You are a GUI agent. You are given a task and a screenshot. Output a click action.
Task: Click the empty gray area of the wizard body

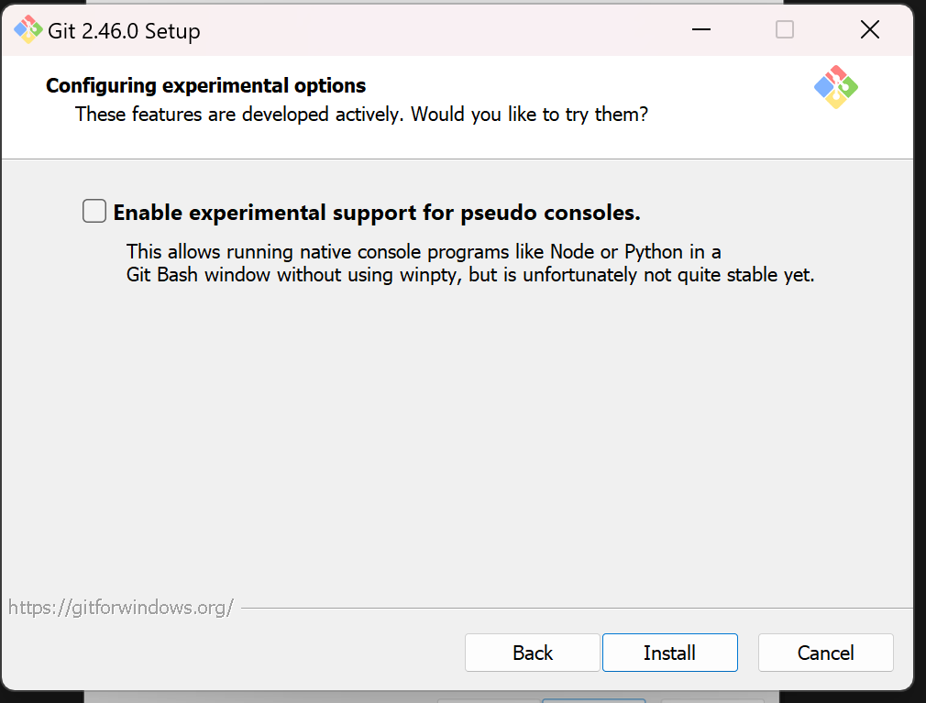[457, 443]
